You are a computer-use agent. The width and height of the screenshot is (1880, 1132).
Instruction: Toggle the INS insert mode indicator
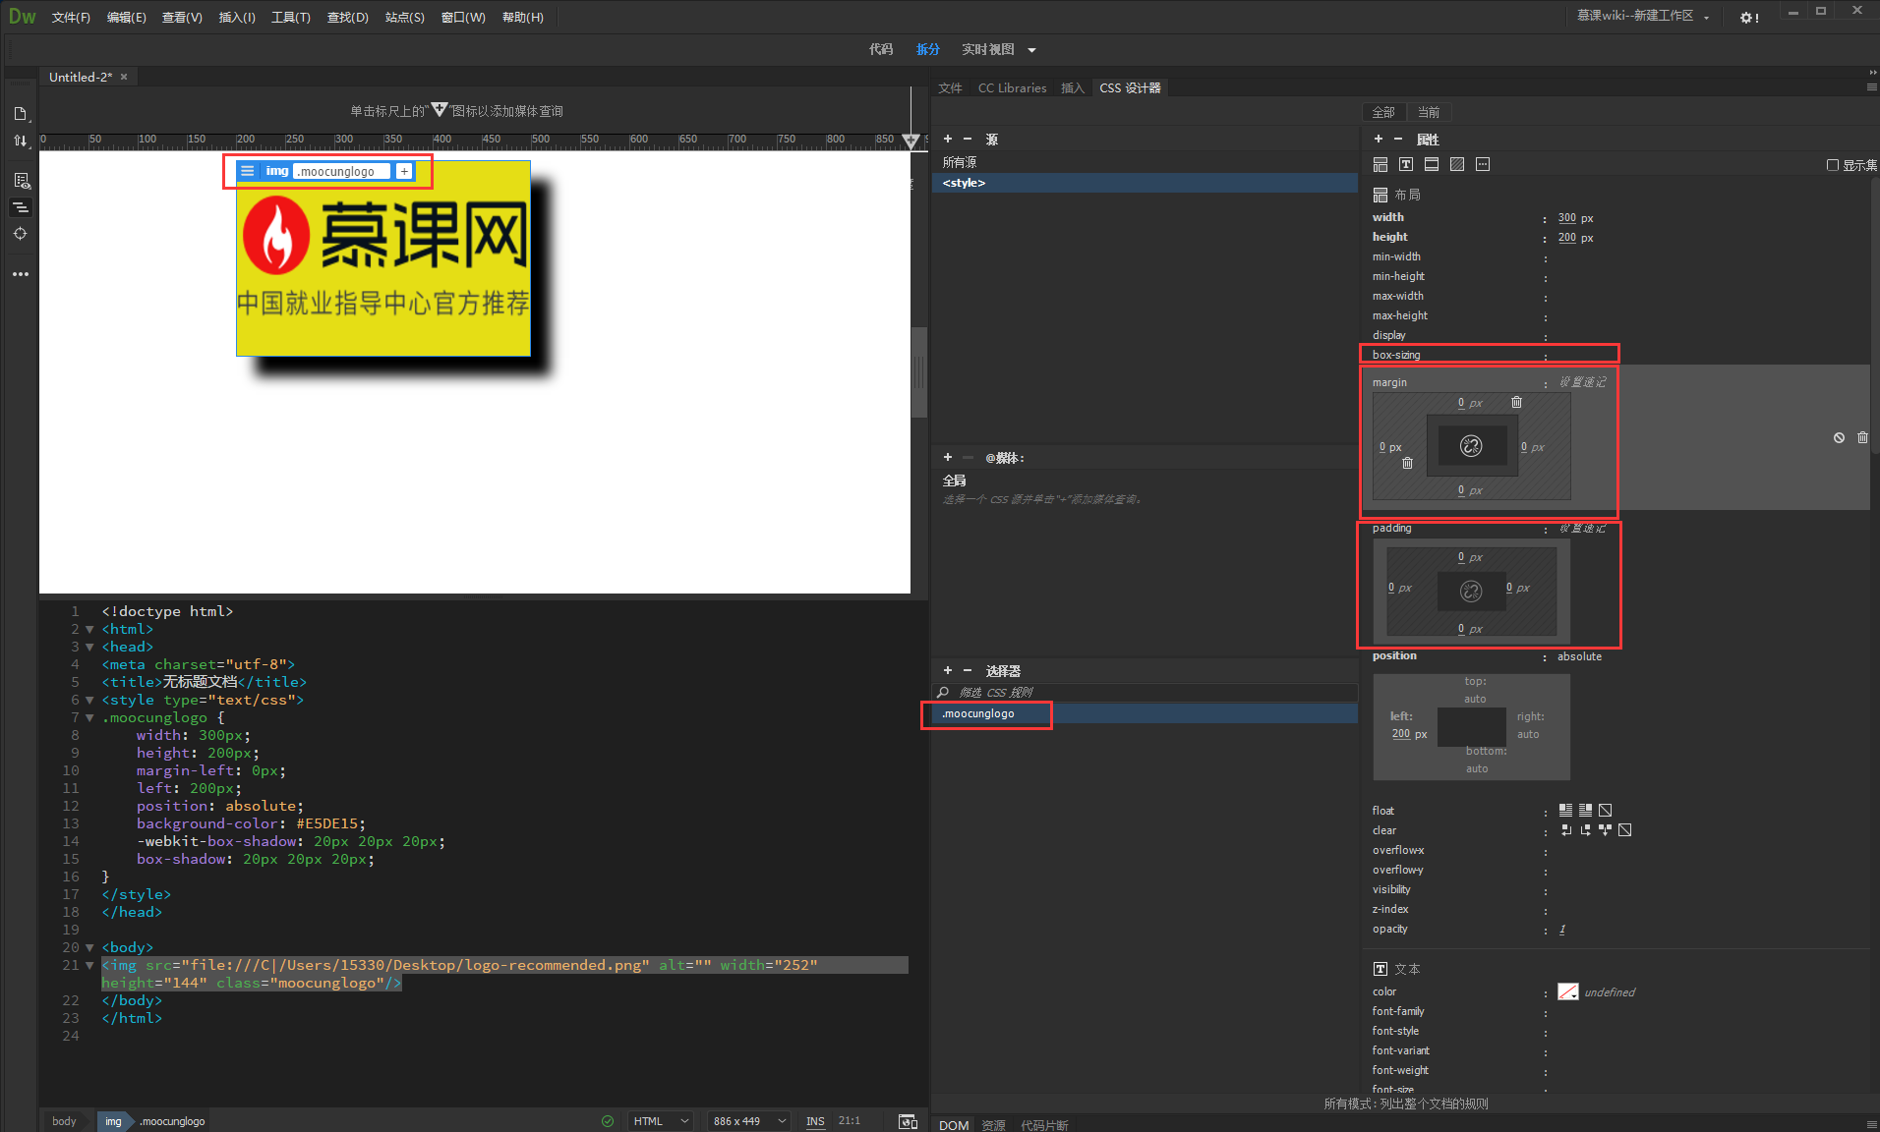[815, 1121]
